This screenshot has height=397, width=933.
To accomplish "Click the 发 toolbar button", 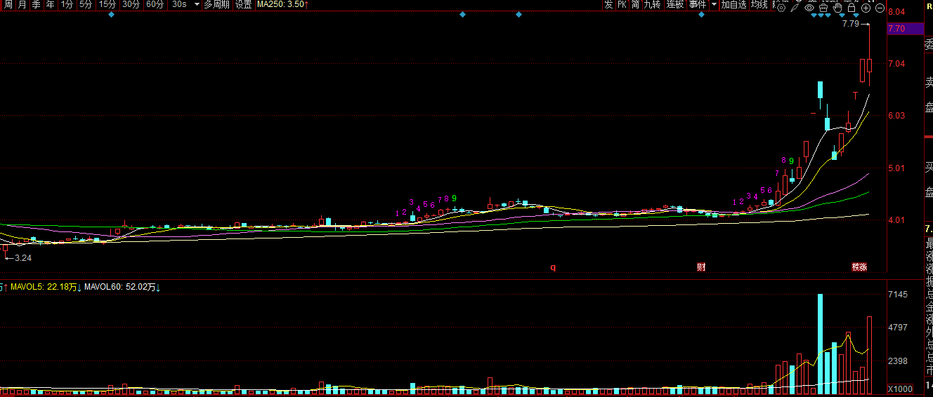I will [608, 4].
